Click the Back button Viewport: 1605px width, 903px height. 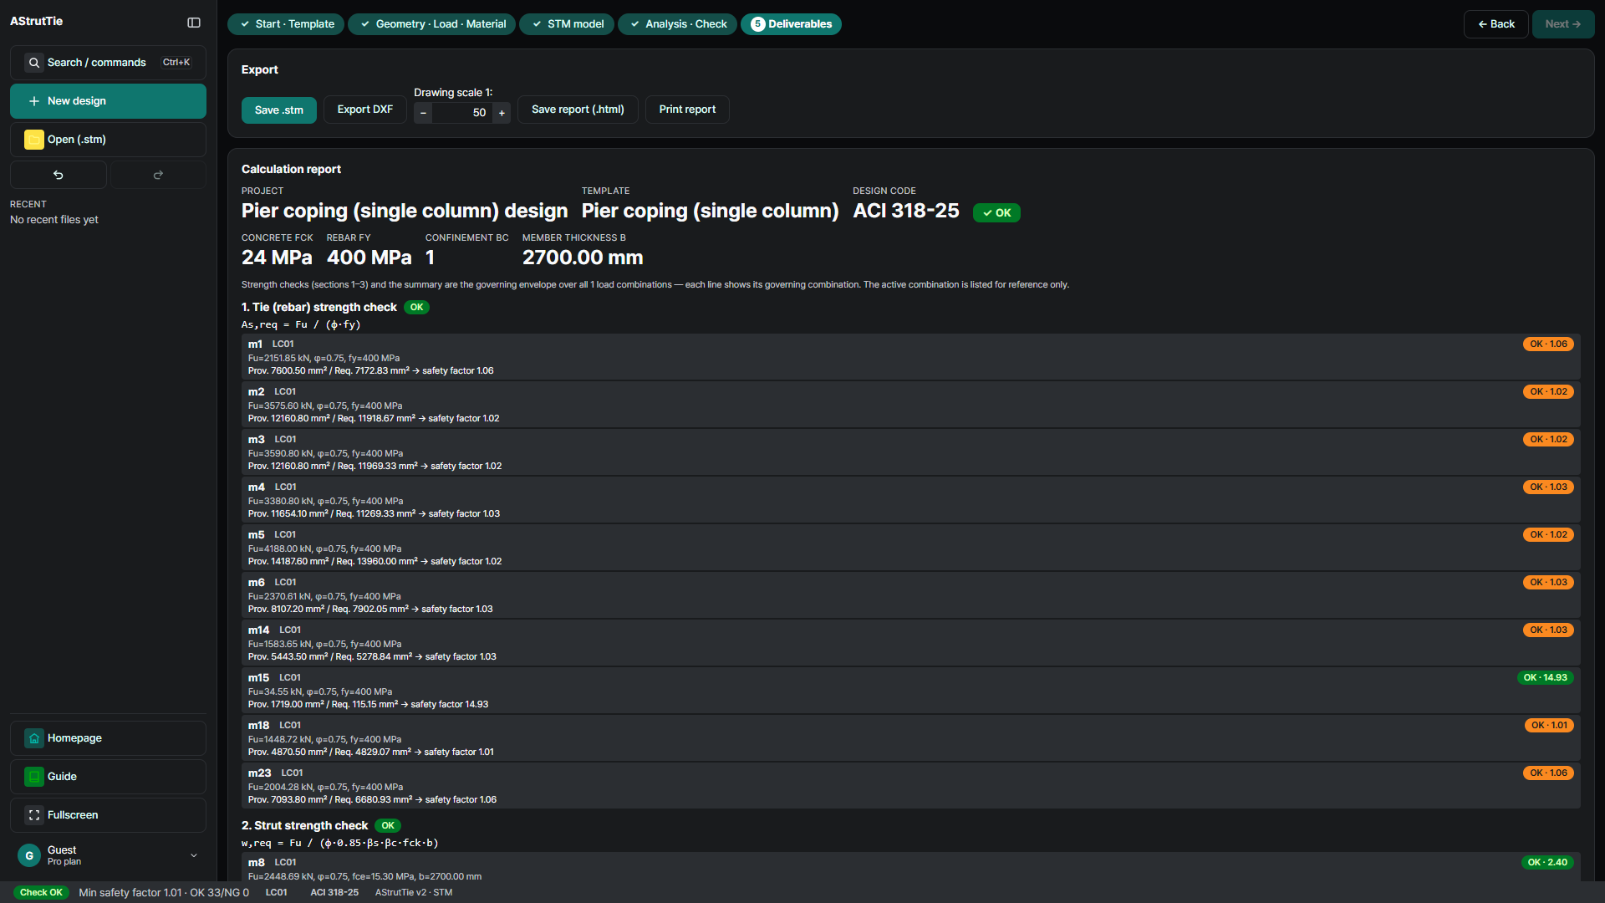click(x=1495, y=24)
